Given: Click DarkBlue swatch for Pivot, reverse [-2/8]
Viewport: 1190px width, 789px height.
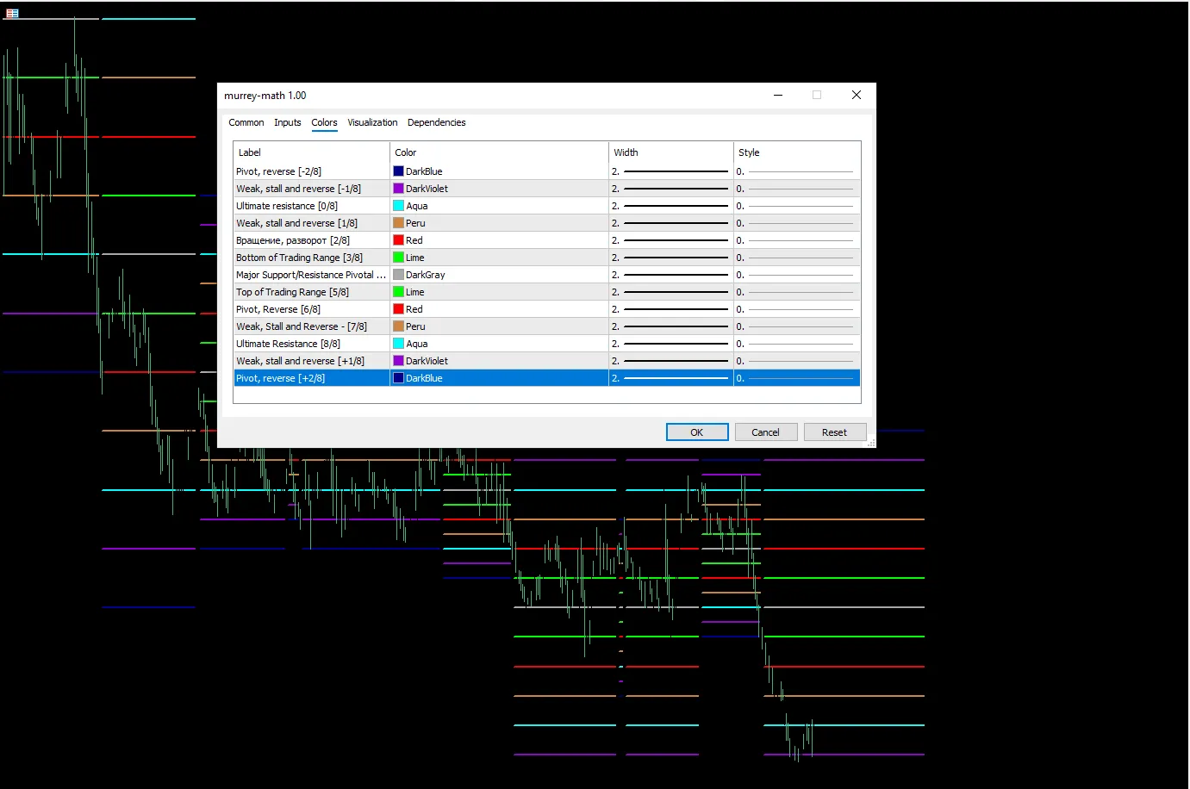Looking at the screenshot, I should click(399, 171).
